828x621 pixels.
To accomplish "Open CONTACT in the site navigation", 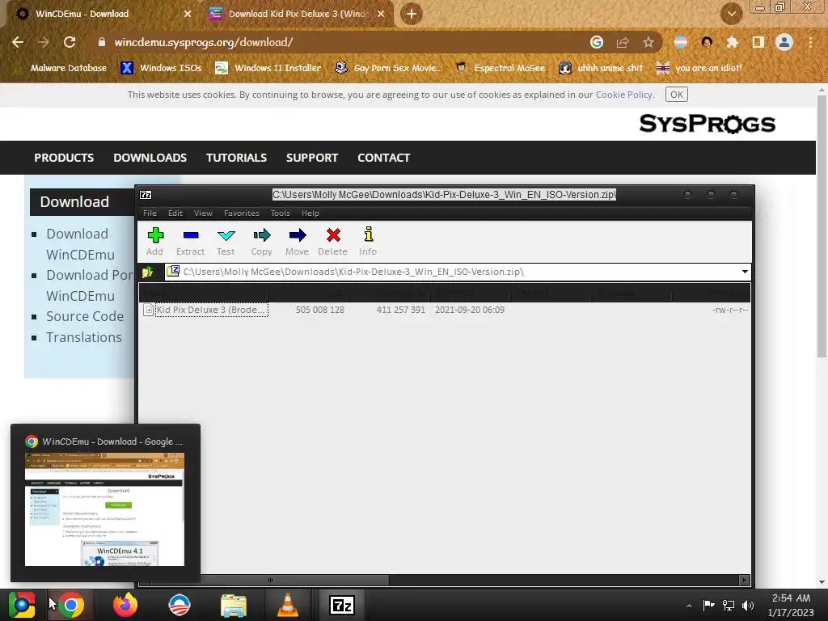I will pos(383,158).
